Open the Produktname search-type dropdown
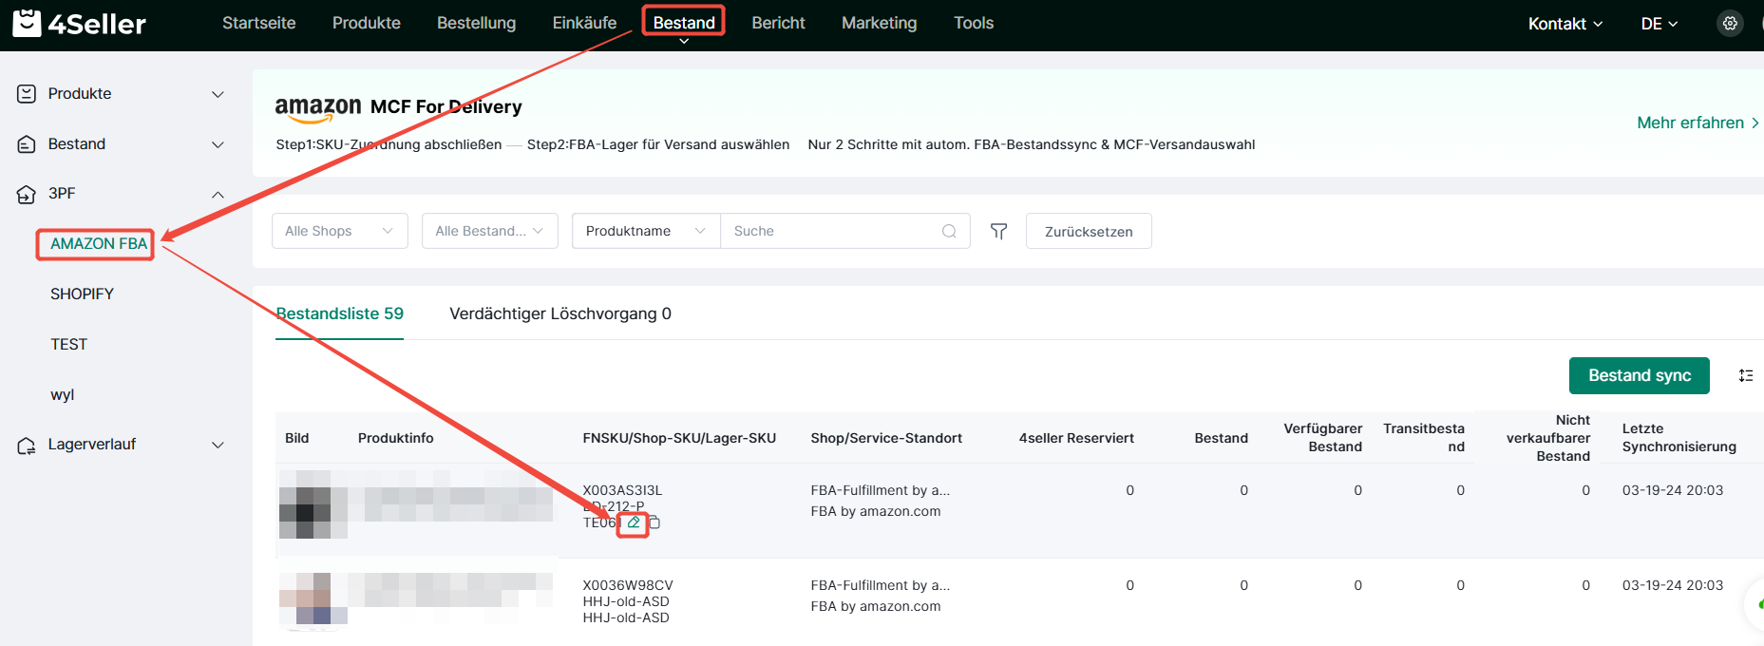Screen dimensions: 1764x646 (x=646, y=231)
